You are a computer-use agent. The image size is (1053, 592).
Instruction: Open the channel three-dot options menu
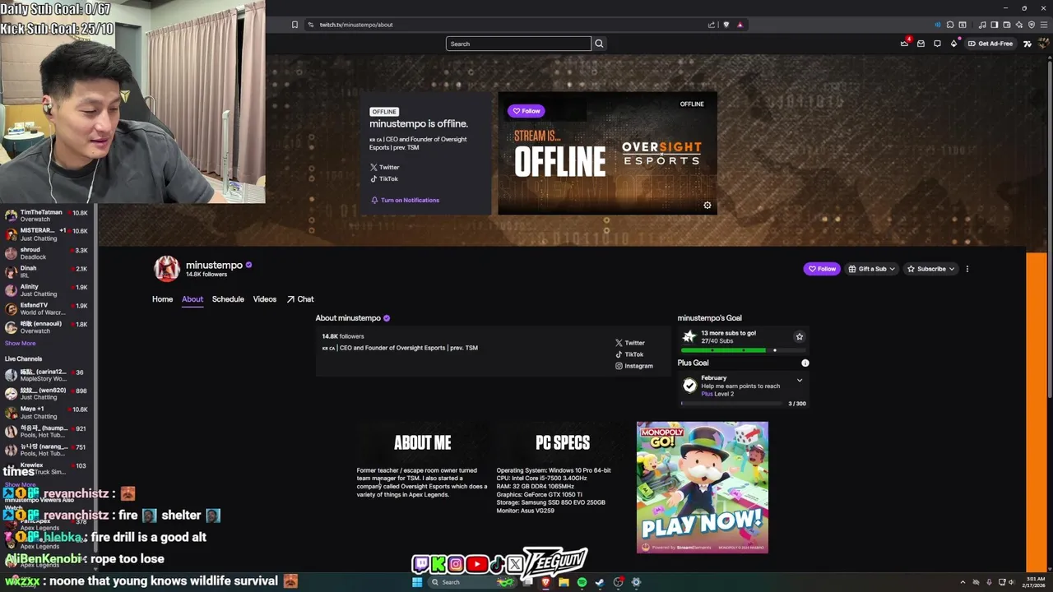[967, 269]
